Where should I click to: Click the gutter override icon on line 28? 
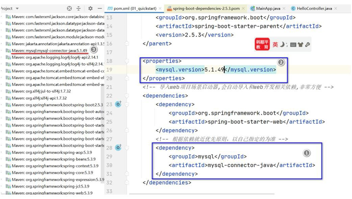pos(118,147)
